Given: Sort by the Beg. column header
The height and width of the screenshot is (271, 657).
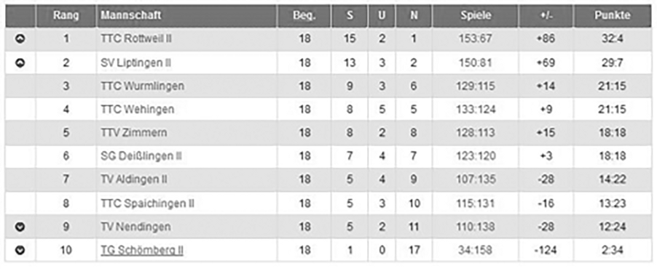Looking at the screenshot, I should point(304,16).
